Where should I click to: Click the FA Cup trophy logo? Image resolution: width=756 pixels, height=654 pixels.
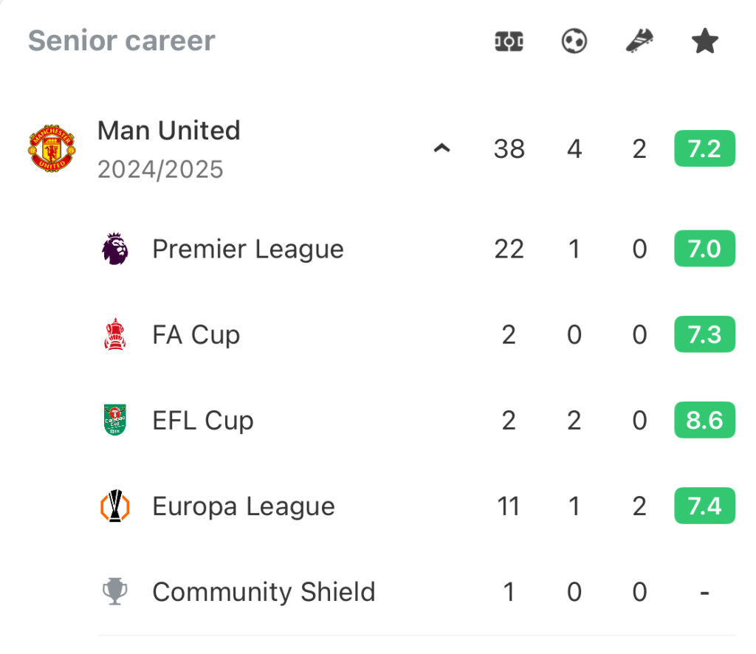114,334
